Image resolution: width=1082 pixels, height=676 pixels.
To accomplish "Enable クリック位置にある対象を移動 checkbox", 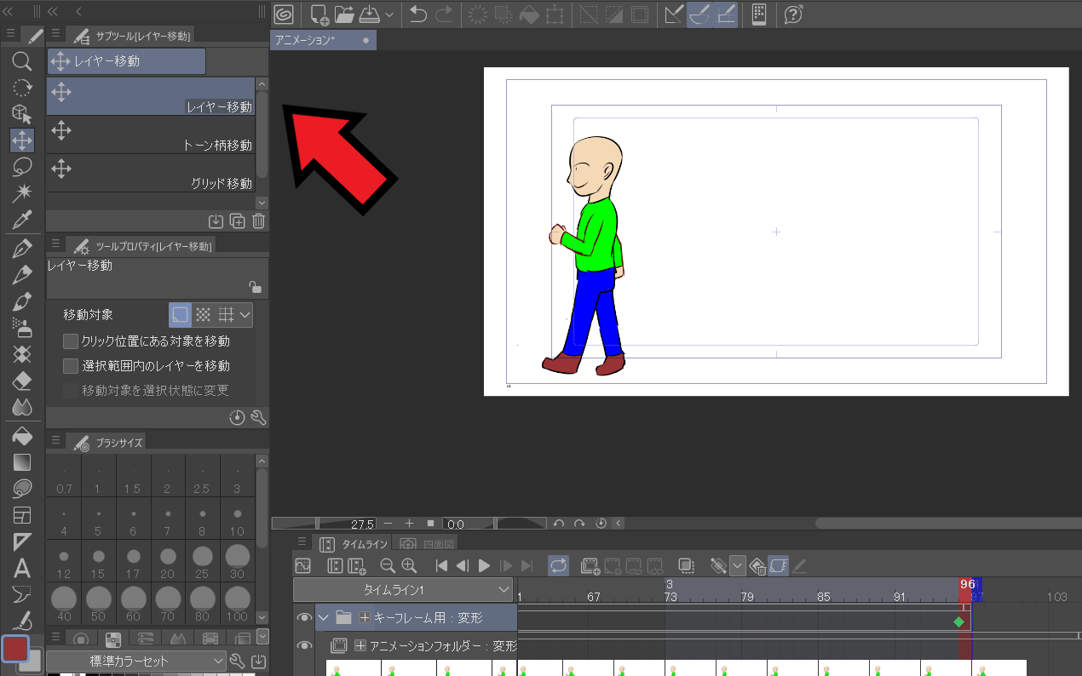I will 72,341.
